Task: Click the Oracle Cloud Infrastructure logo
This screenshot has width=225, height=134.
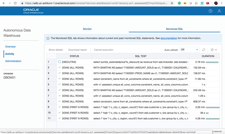Action: 33,11
